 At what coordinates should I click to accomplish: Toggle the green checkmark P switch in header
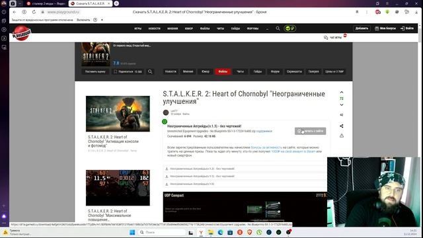tap(289, 28)
